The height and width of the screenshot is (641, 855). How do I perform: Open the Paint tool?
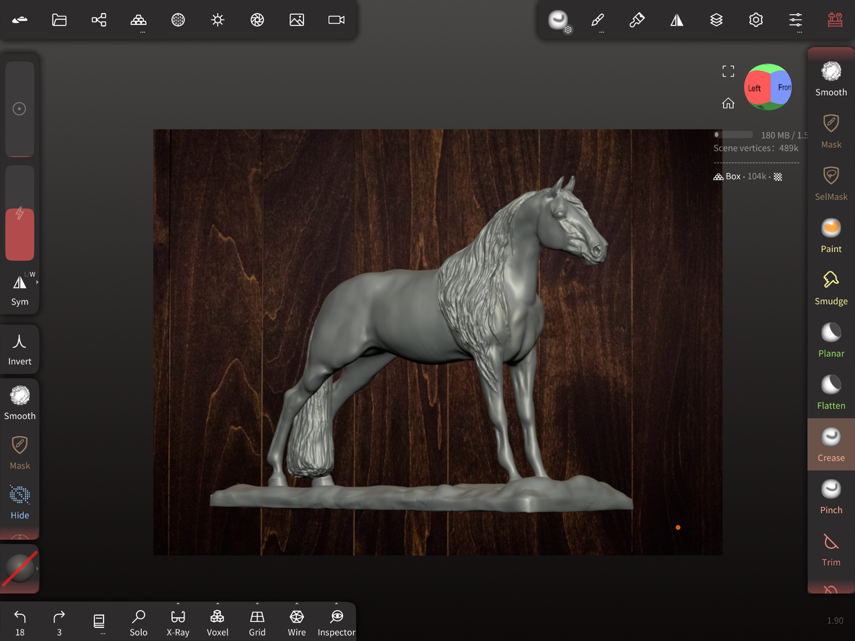click(x=831, y=235)
